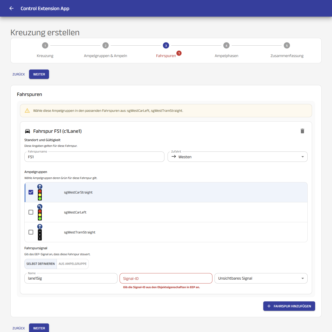
Task: Click the step 1 circle icon
Action: click(45, 45)
